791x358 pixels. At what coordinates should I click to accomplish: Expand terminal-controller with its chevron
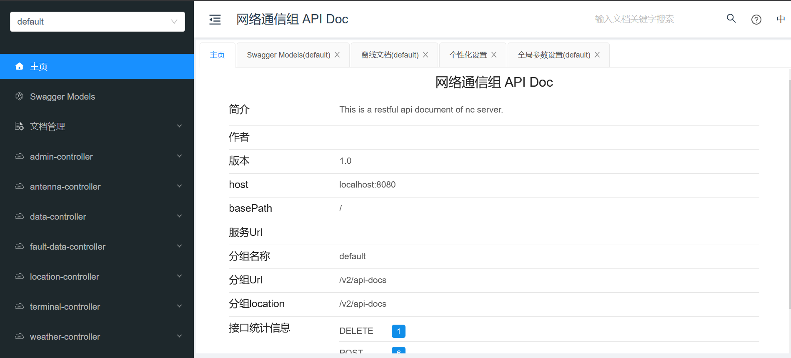[179, 306]
